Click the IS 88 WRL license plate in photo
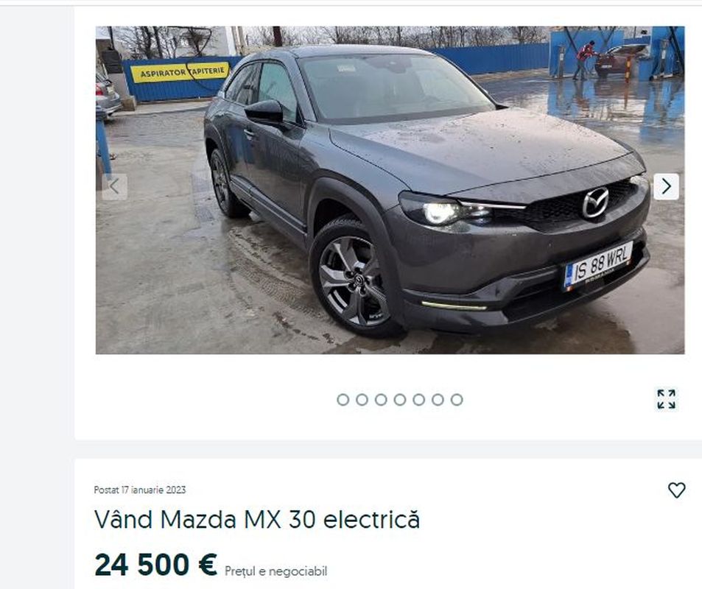702x589 pixels. 597,266
